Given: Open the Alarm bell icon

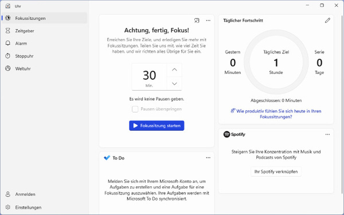Looking at the screenshot, I should point(8,43).
